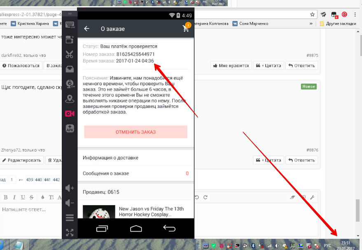Increase emulator volume with speaker plus icon
The height and width of the screenshot is (250, 362).
pyautogui.click(x=70, y=188)
